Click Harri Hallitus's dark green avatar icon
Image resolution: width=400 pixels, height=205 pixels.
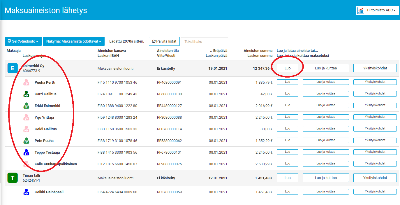tap(26, 94)
